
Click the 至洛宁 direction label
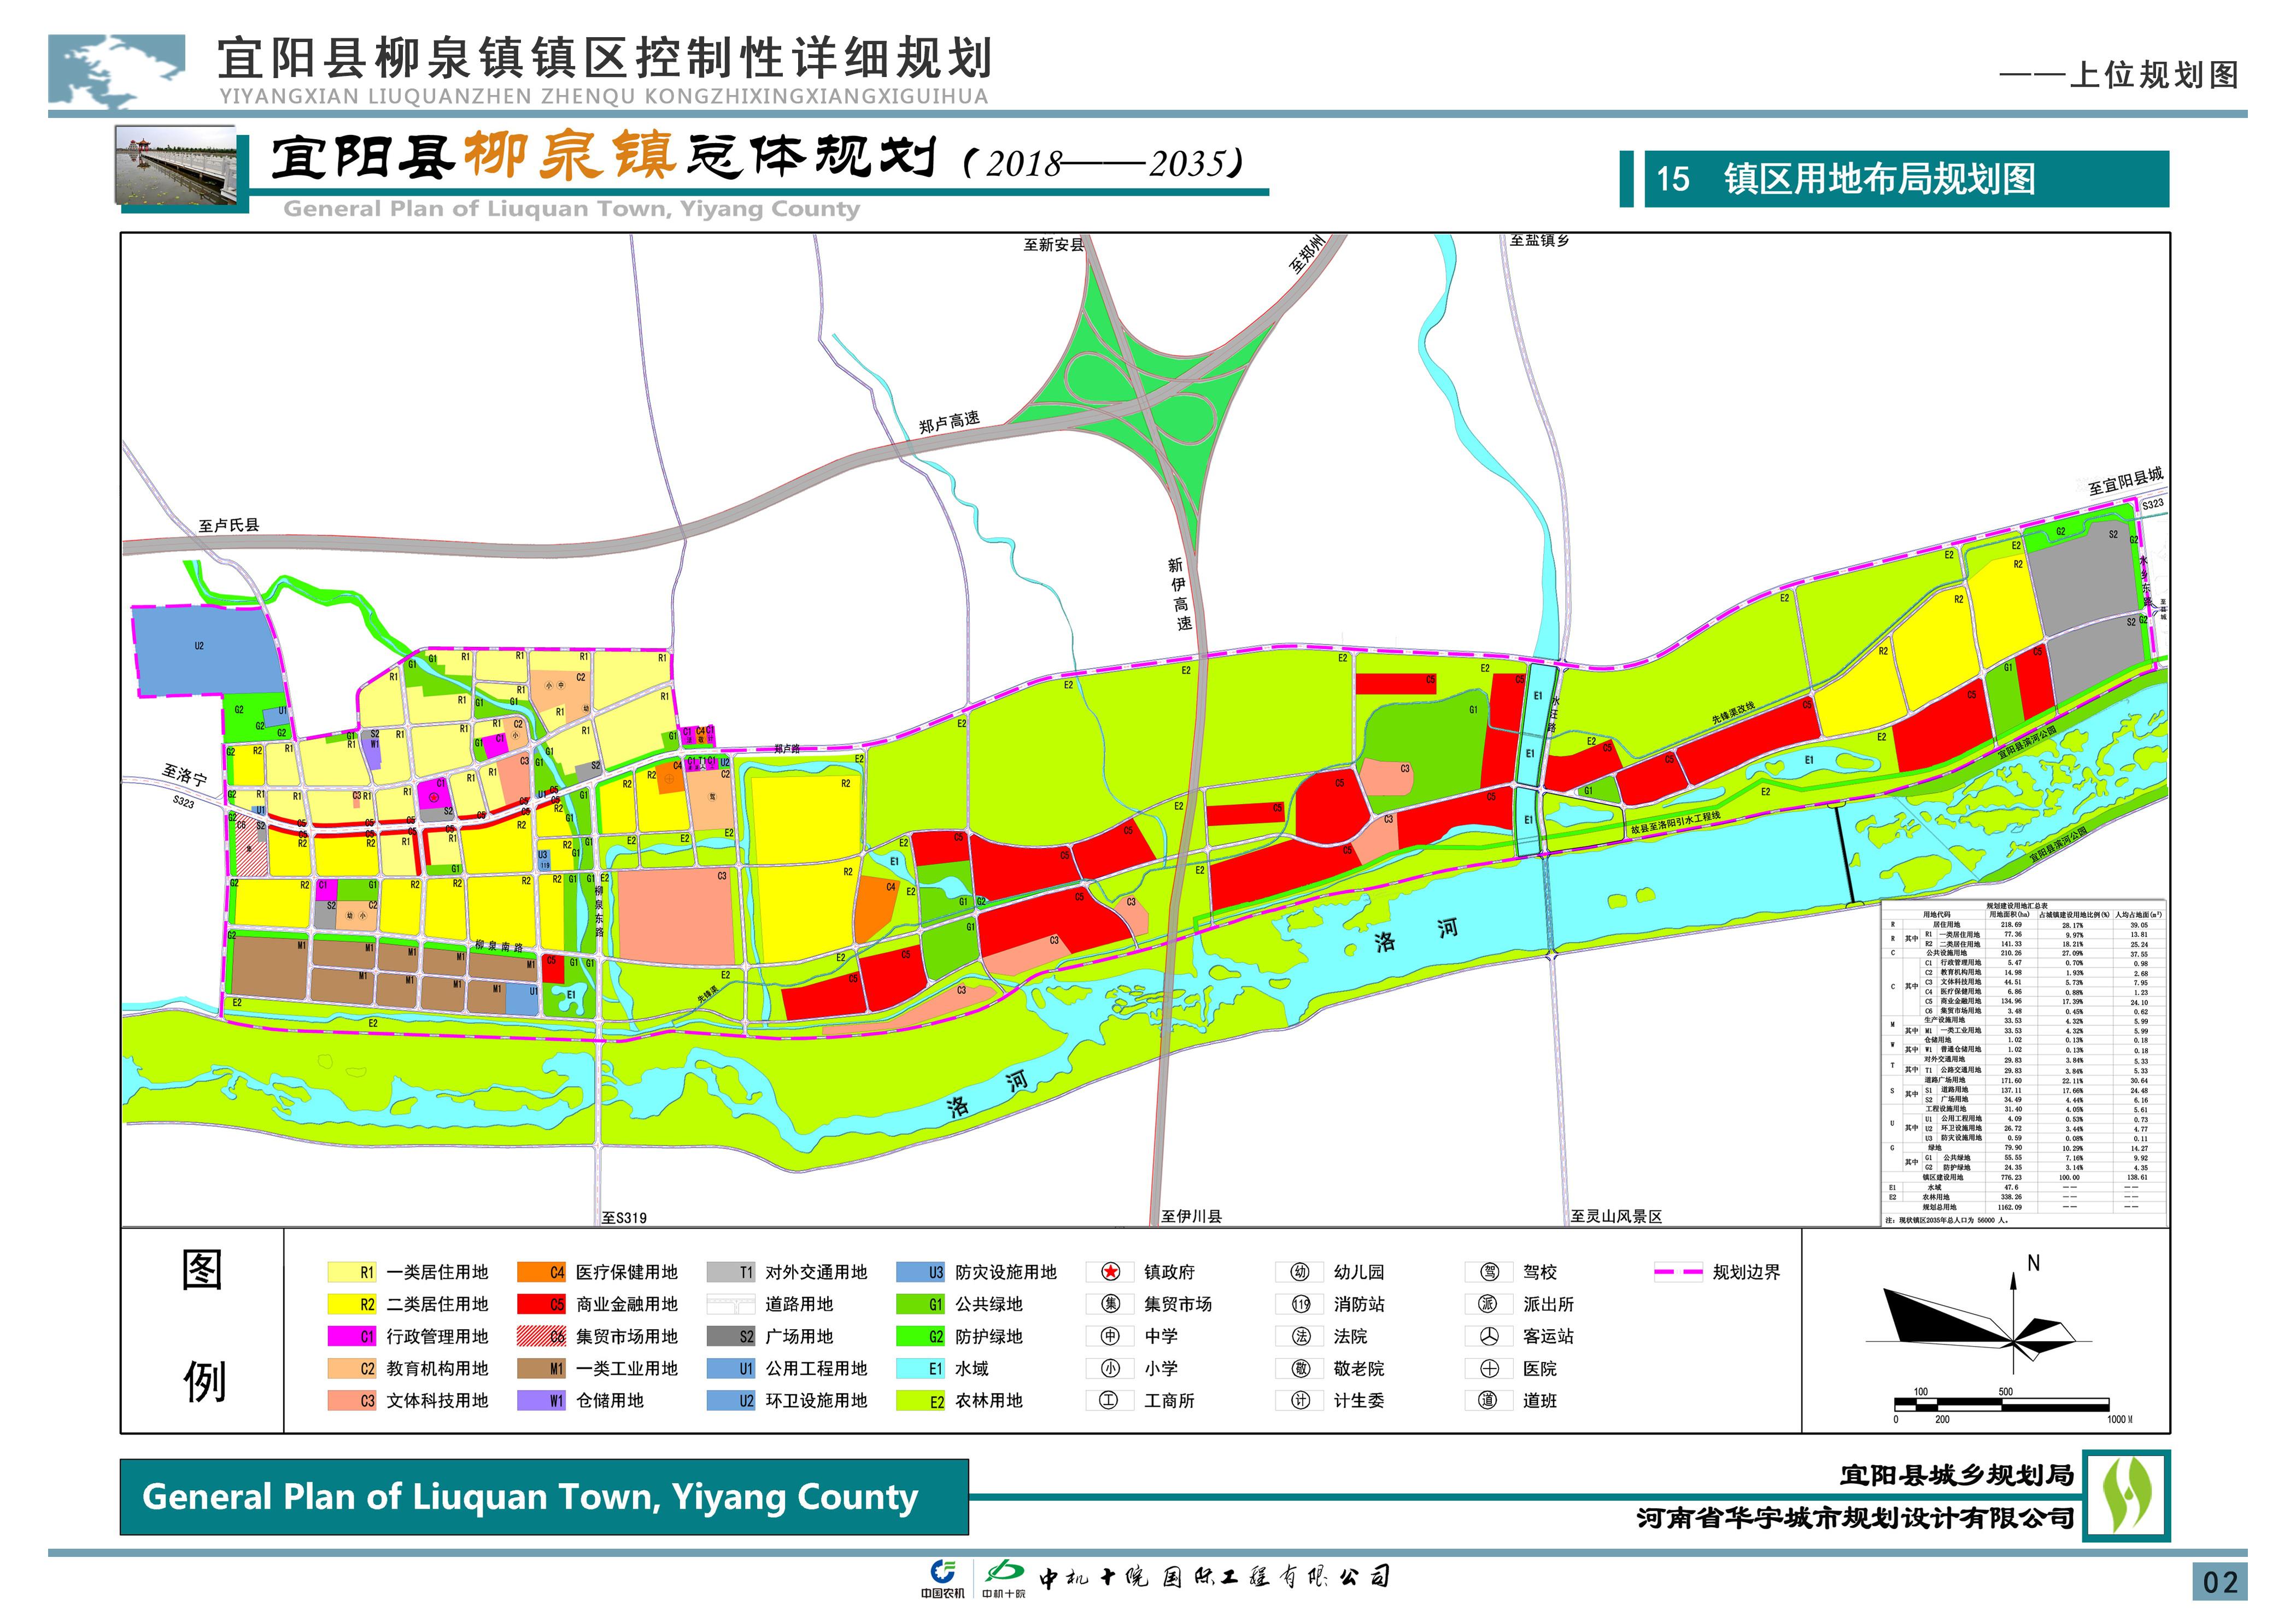pyautogui.click(x=185, y=775)
